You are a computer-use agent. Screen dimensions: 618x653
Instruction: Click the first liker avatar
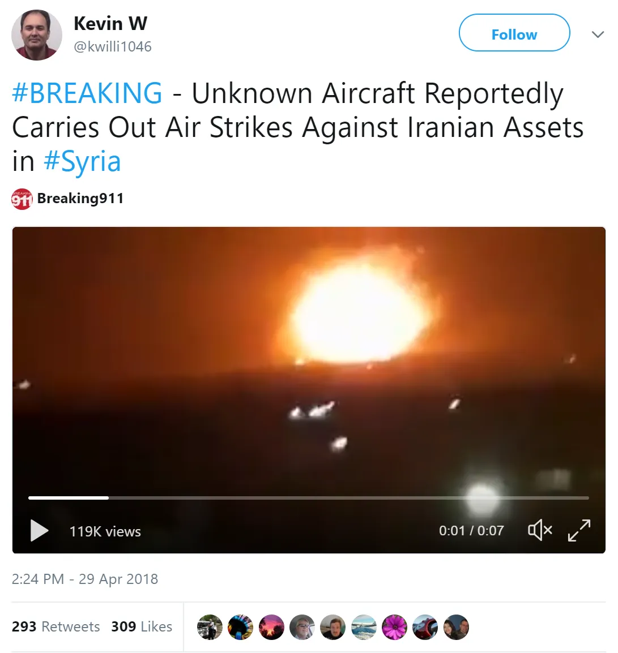210,627
